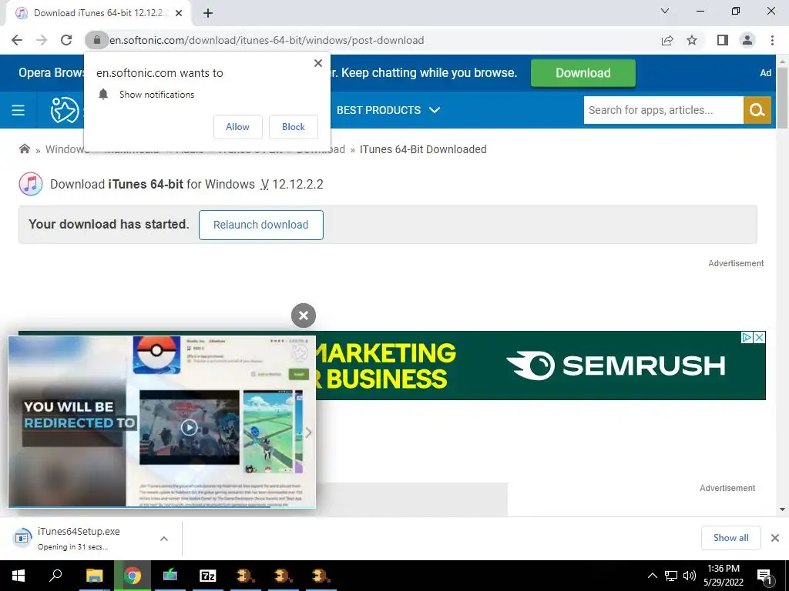Next slide arrow in floating ad

(308, 432)
